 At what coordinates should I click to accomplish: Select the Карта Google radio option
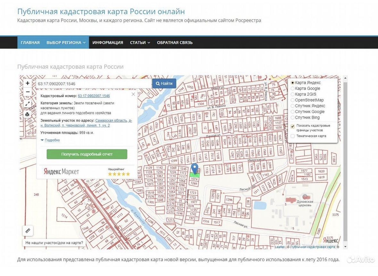pos(293,89)
